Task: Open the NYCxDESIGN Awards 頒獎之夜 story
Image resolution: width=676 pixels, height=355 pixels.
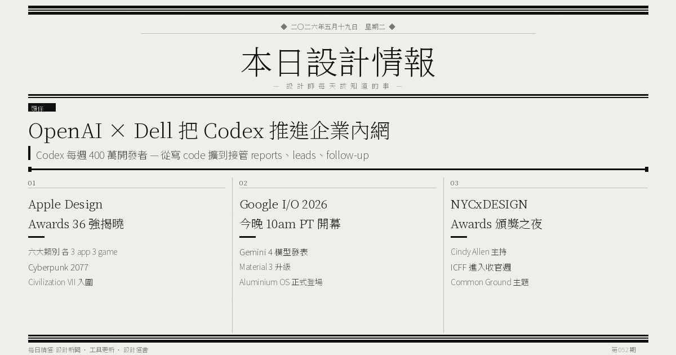Action: 496,214
